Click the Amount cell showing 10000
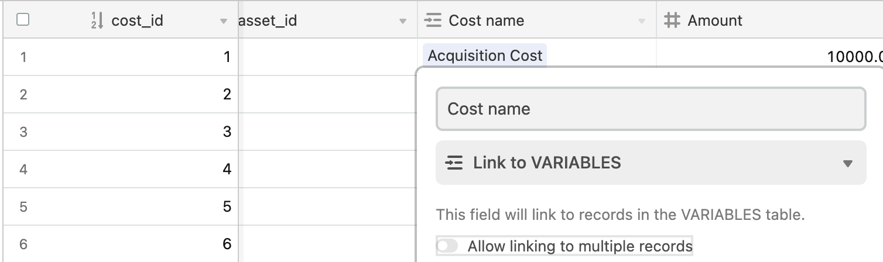Viewport: 883px width, 262px height. click(769, 57)
